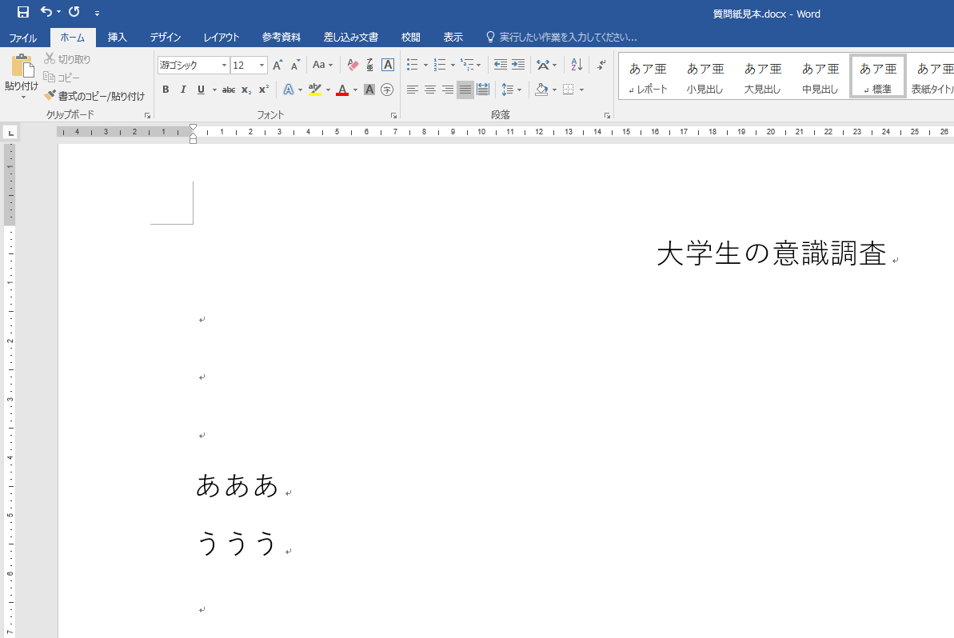Click 切り取り cut button
The image size is (954, 638).
[x=67, y=59]
